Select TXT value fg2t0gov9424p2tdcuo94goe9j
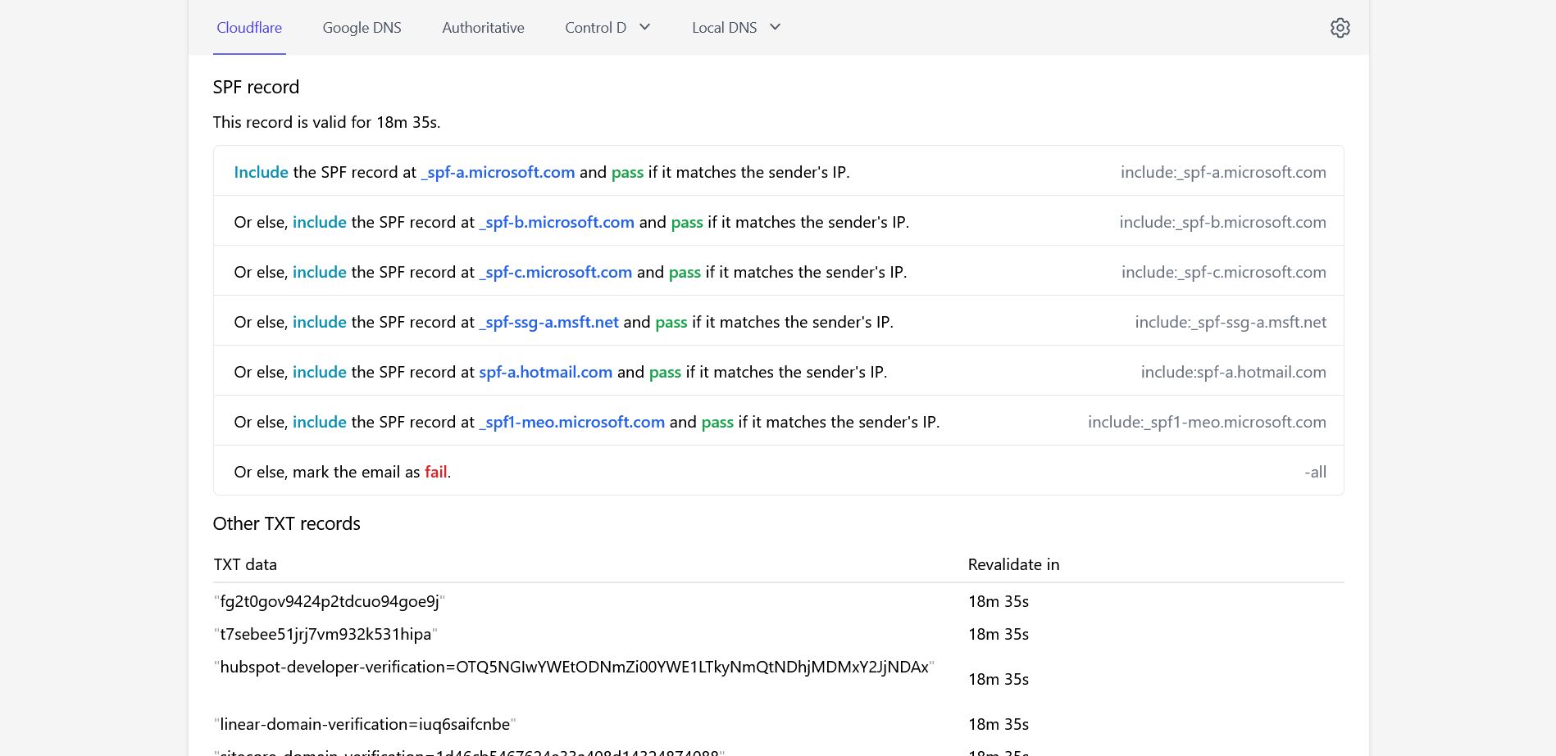Image resolution: width=1556 pixels, height=756 pixels. pyautogui.click(x=329, y=601)
